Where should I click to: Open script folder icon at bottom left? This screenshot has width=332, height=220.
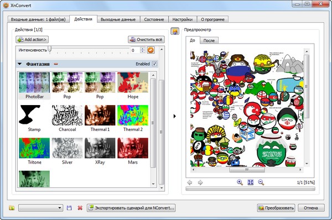[12, 208]
